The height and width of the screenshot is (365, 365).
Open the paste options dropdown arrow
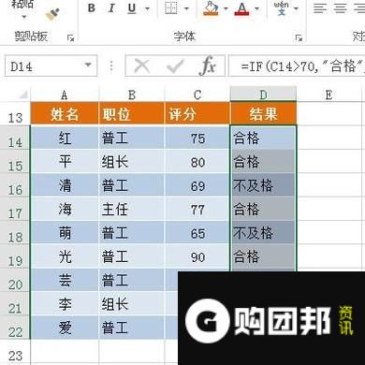pyautogui.click(x=23, y=16)
